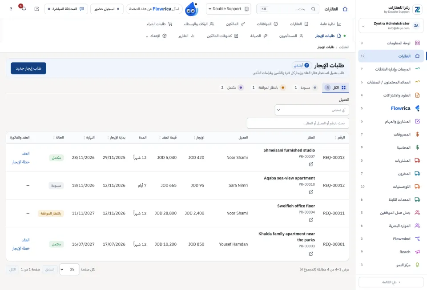Expand the Zyntra Administrator account menu

(x=391, y=26)
